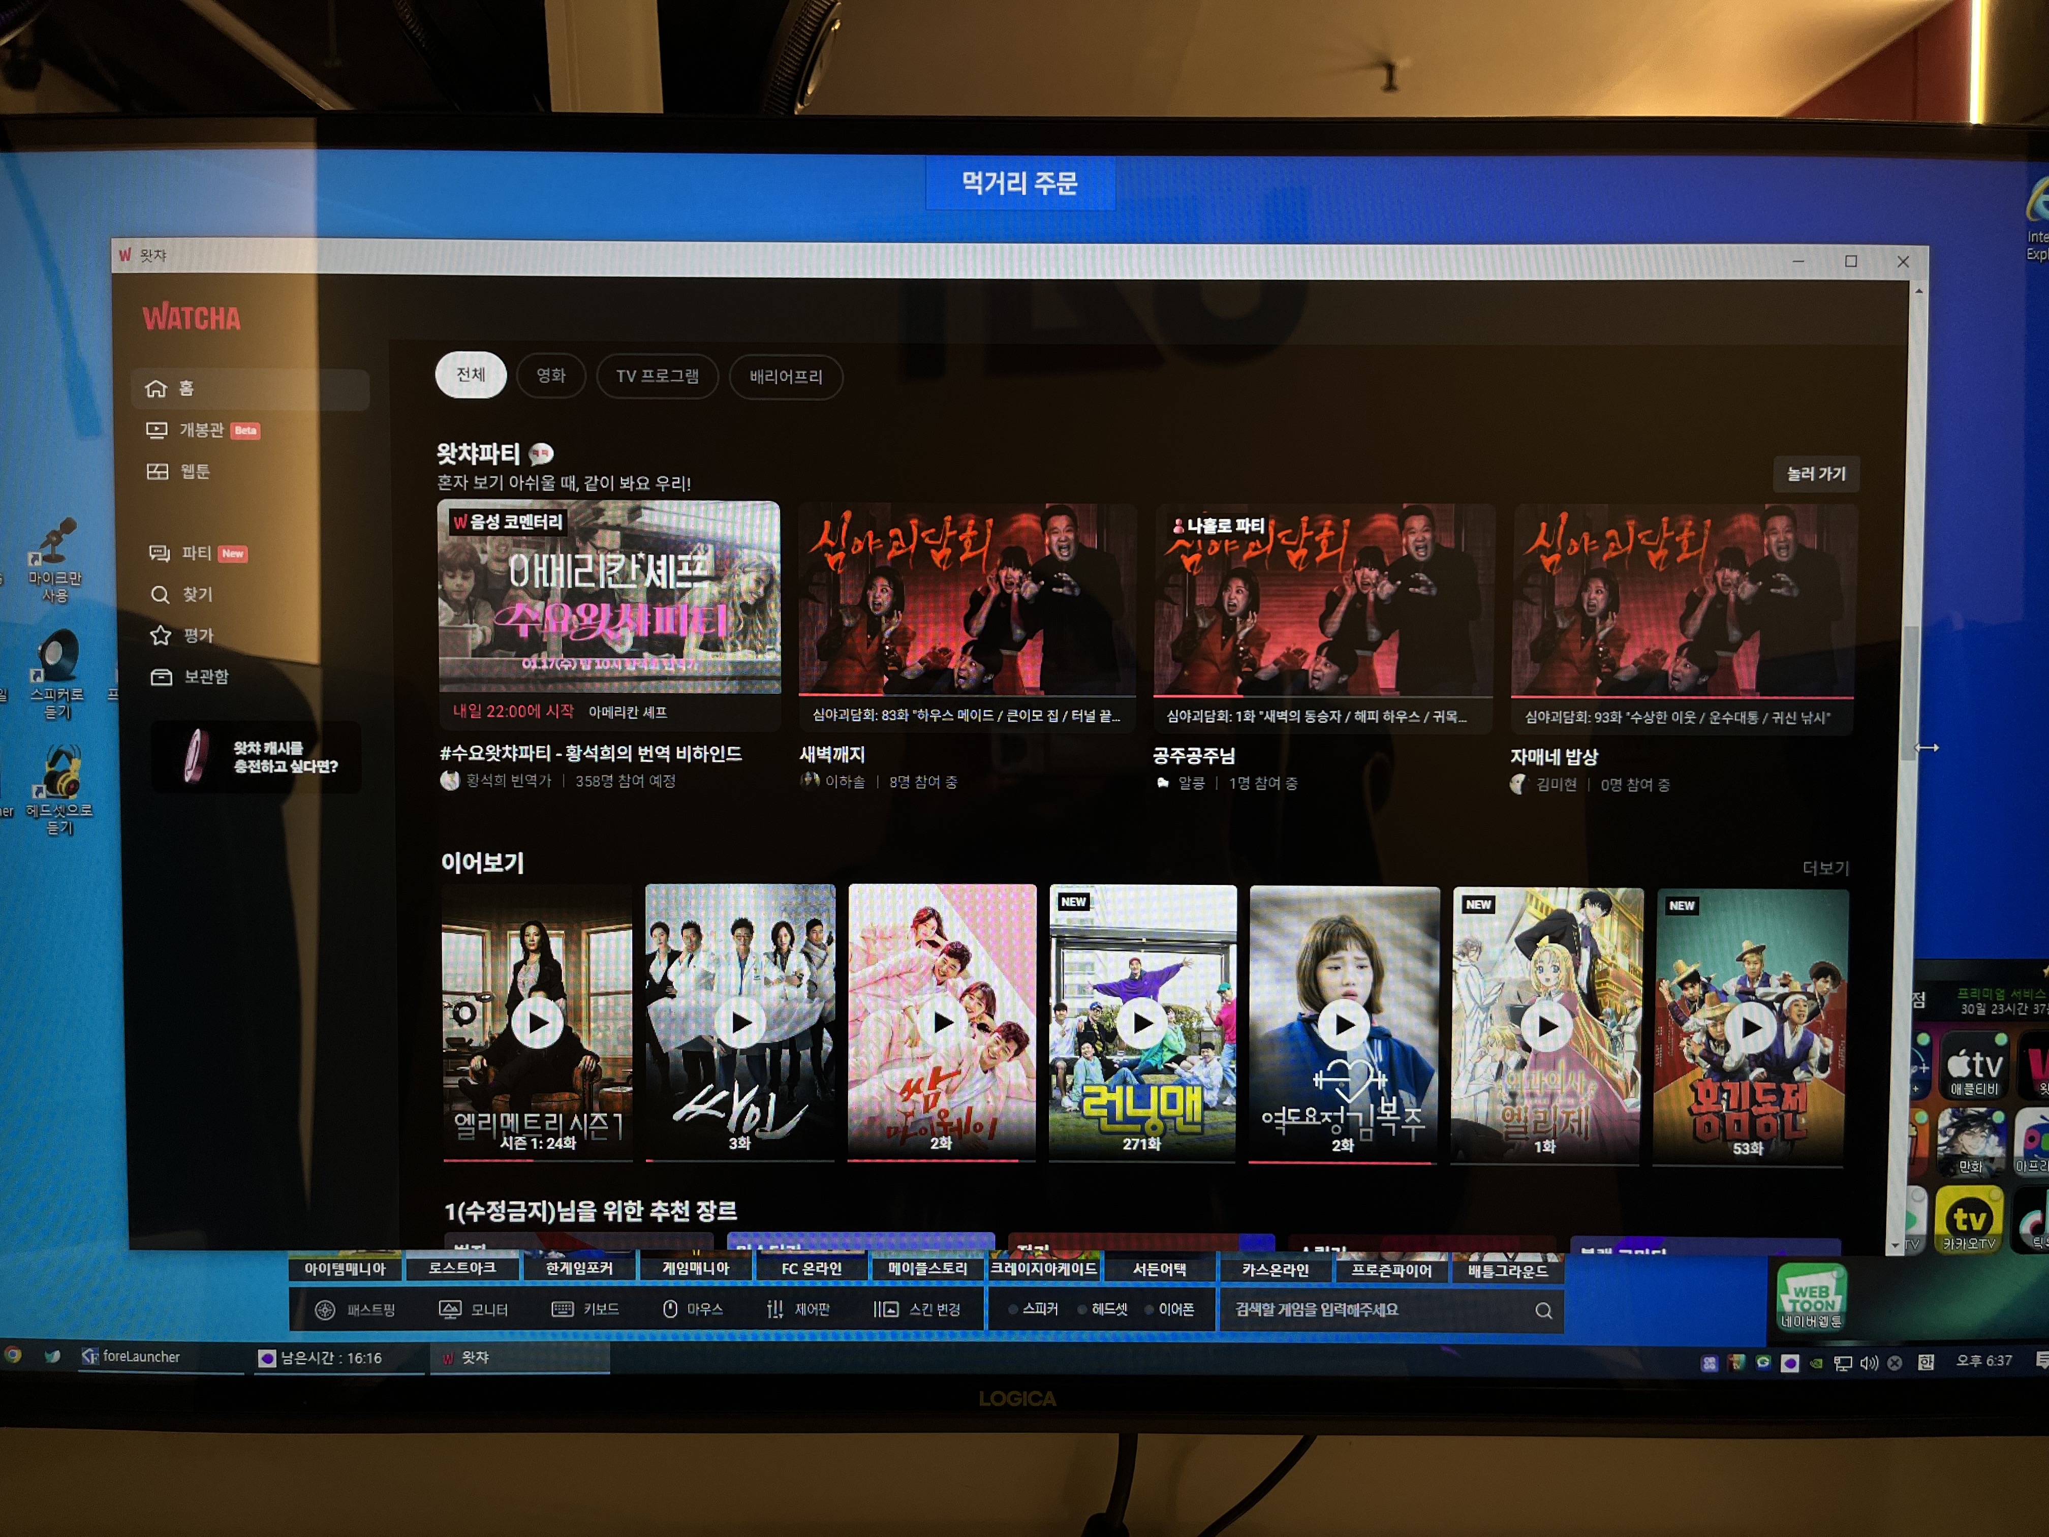Click the scrollbar down arrow in Watcha

tap(1895, 1245)
